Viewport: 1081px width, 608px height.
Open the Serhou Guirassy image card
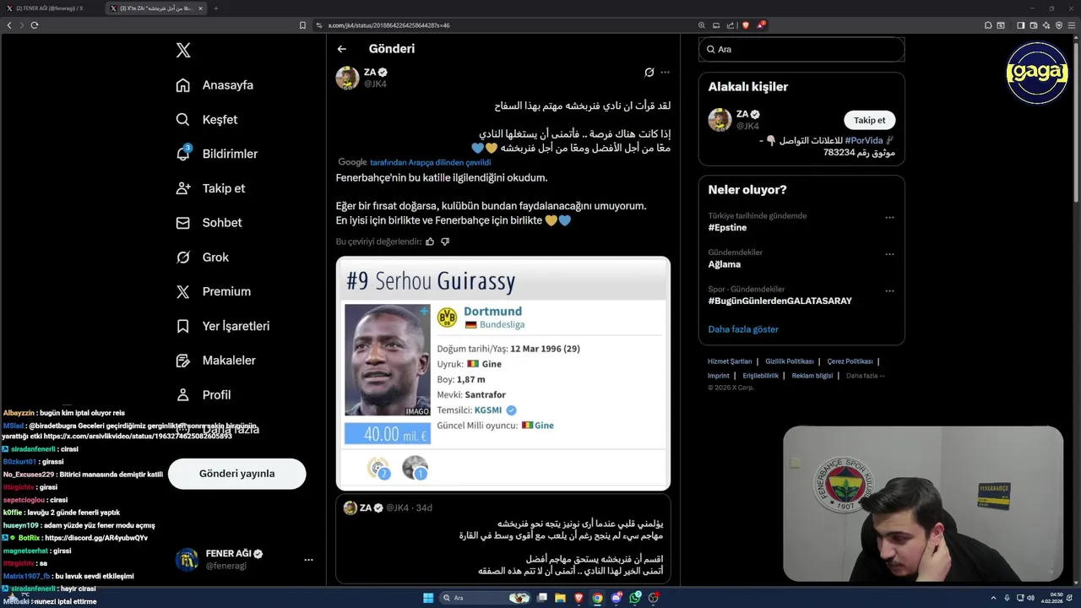pos(503,373)
